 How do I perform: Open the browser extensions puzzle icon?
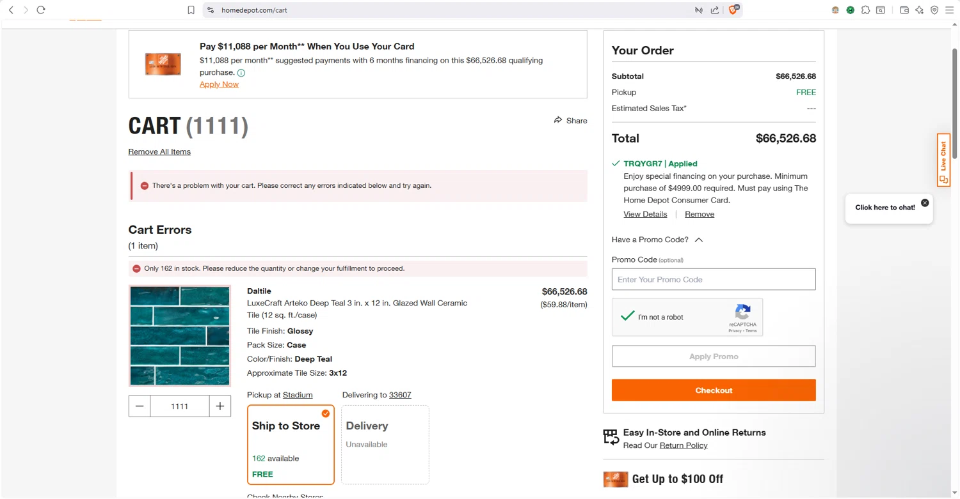(x=865, y=10)
